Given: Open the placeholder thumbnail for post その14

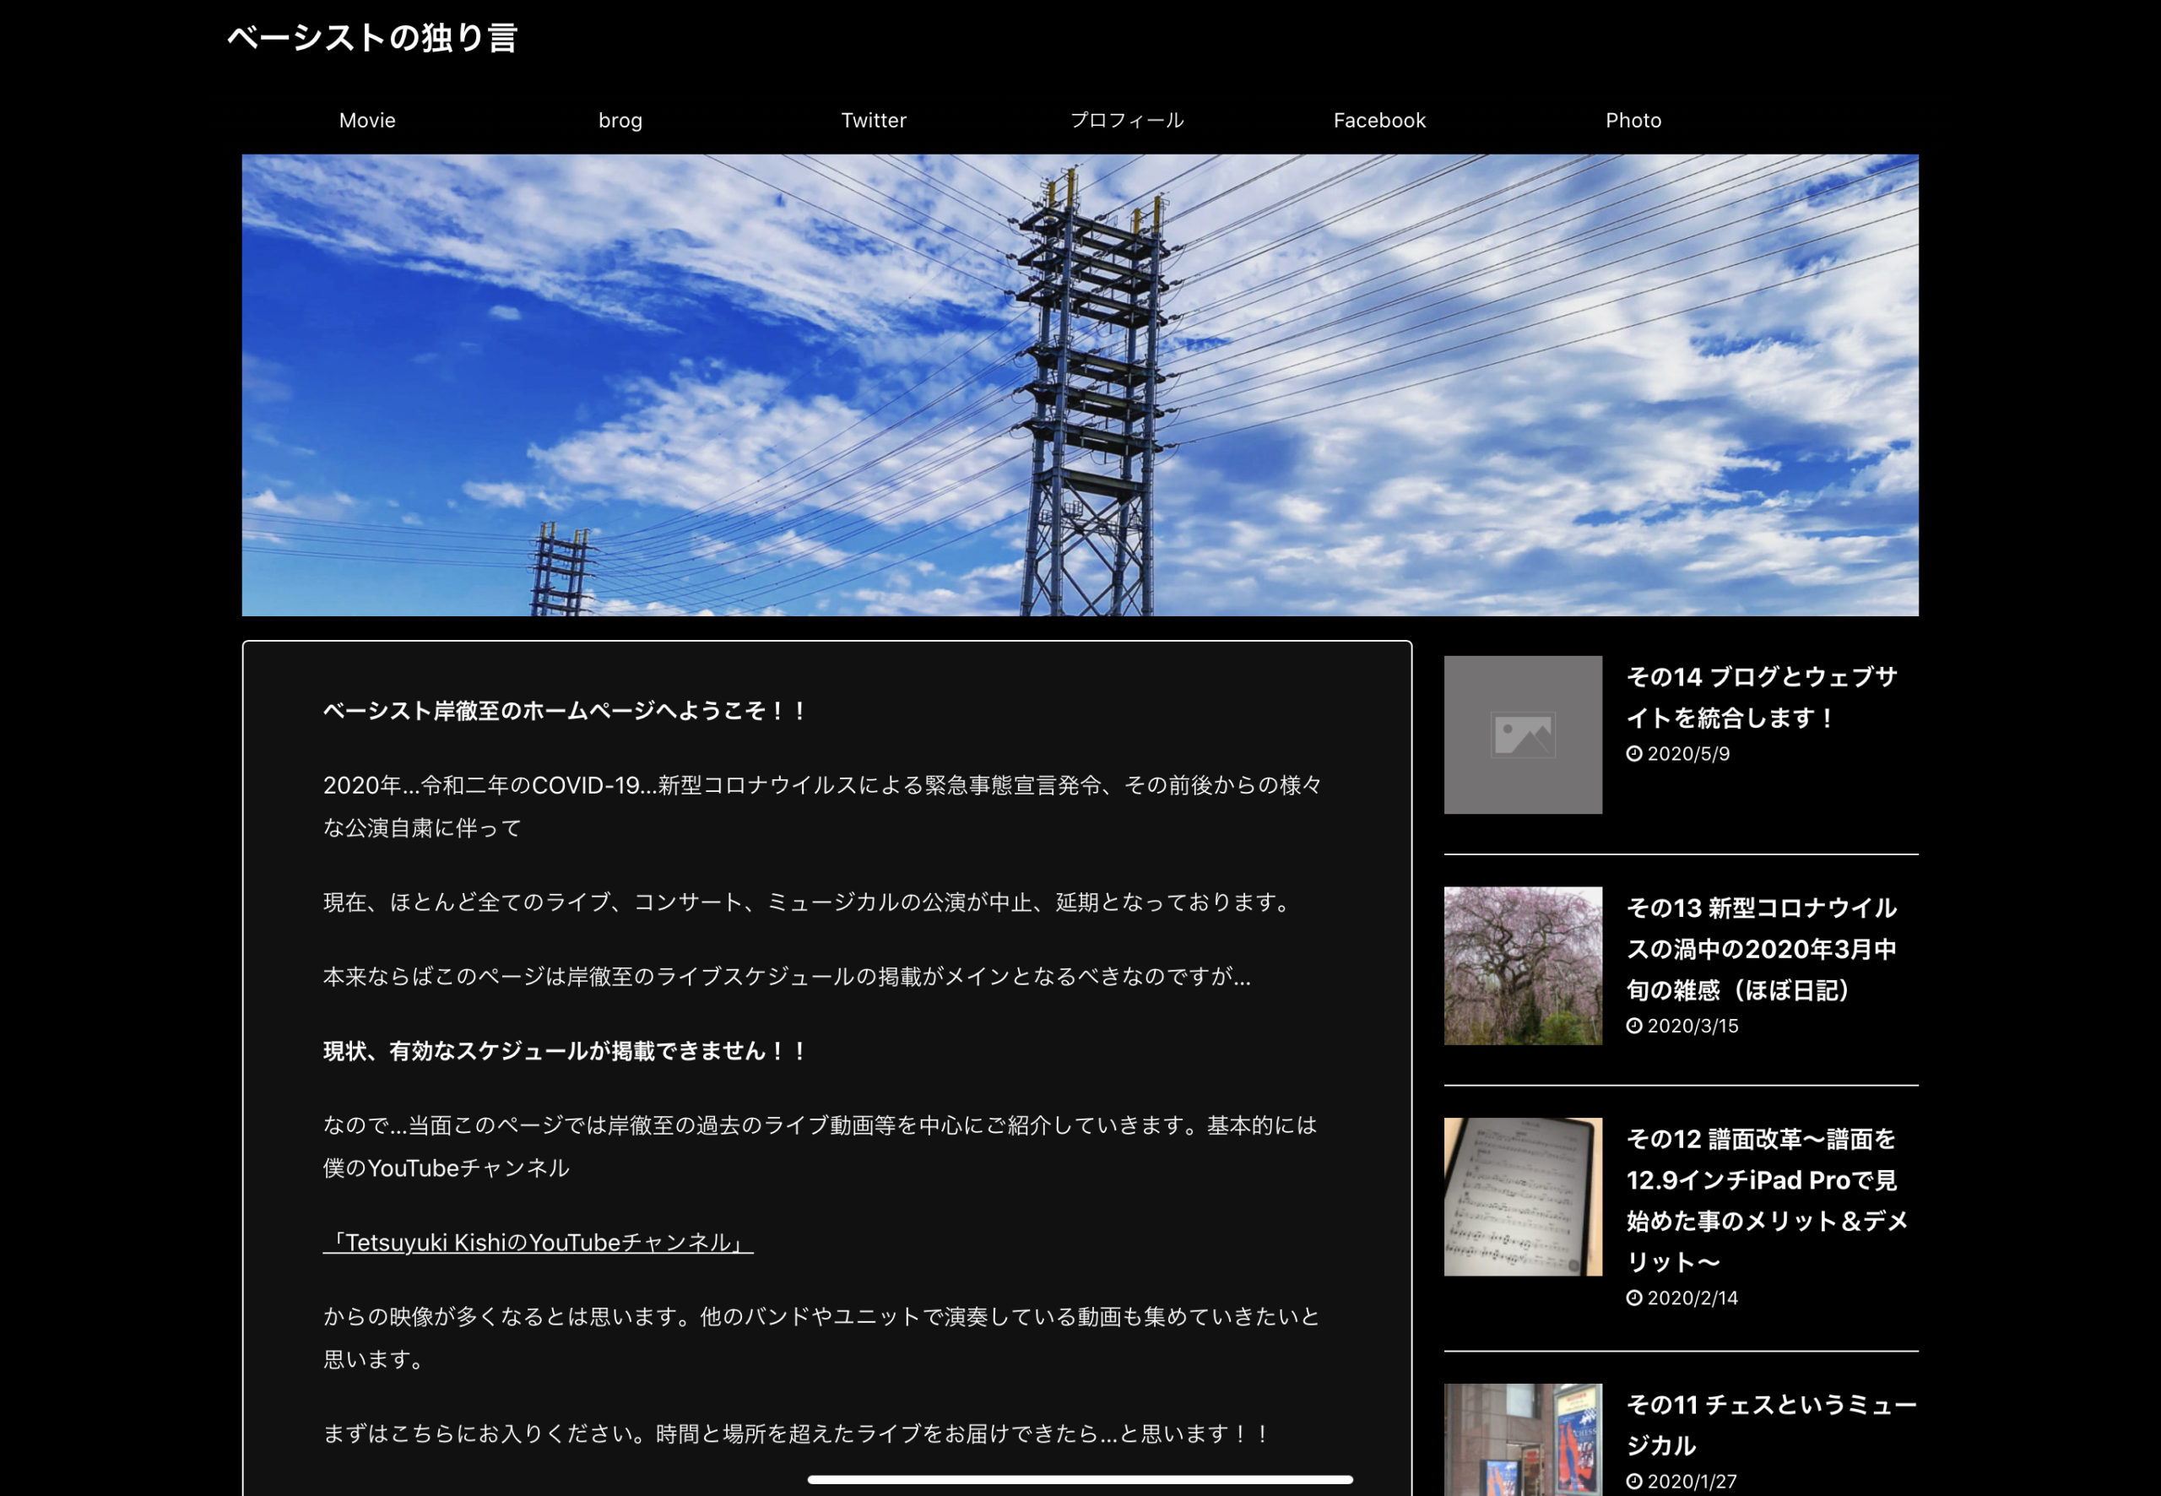Looking at the screenshot, I should [x=1523, y=734].
